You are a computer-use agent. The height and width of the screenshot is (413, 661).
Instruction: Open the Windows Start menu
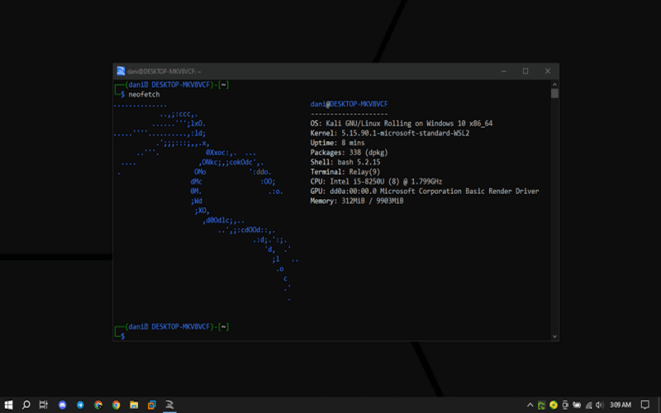click(8, 405)
